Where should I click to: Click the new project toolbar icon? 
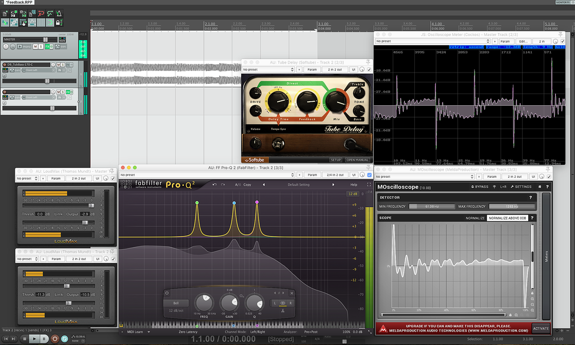click(5, 14)
